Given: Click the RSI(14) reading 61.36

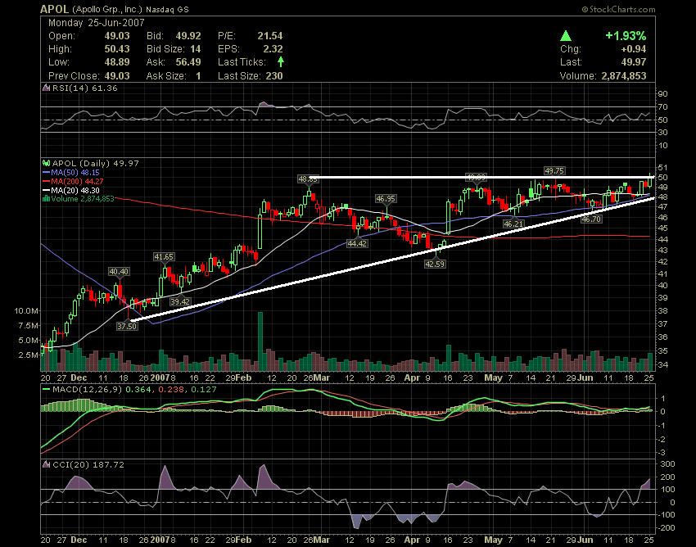Looking at the screenshot, I should [x=105, y=88].
